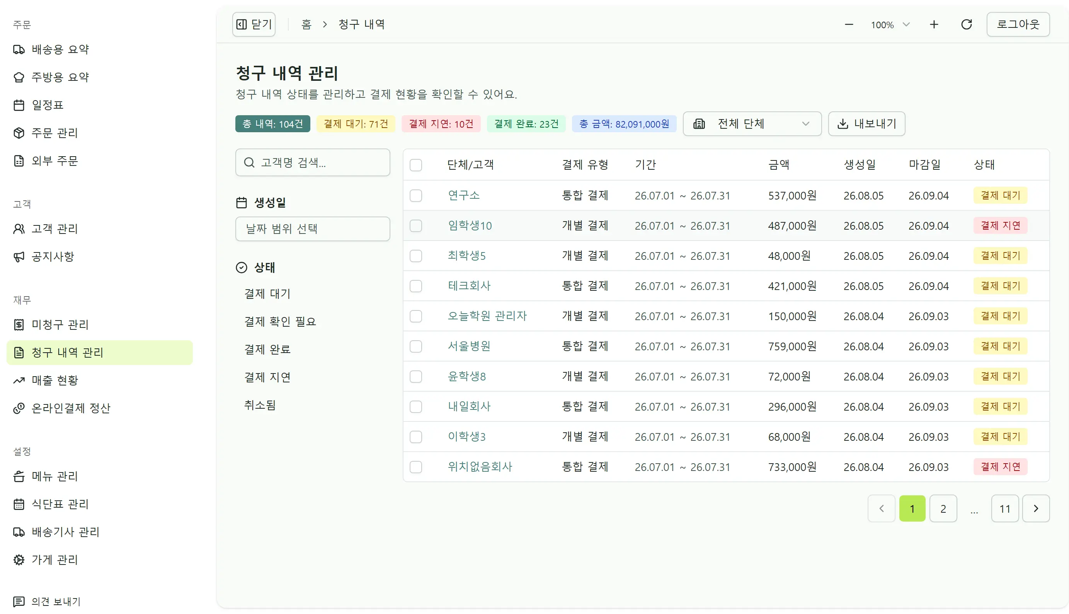This screenshot has width=1069, height=614.
Task: Click the 로그아웃 button
Action: pos(1018,24)
